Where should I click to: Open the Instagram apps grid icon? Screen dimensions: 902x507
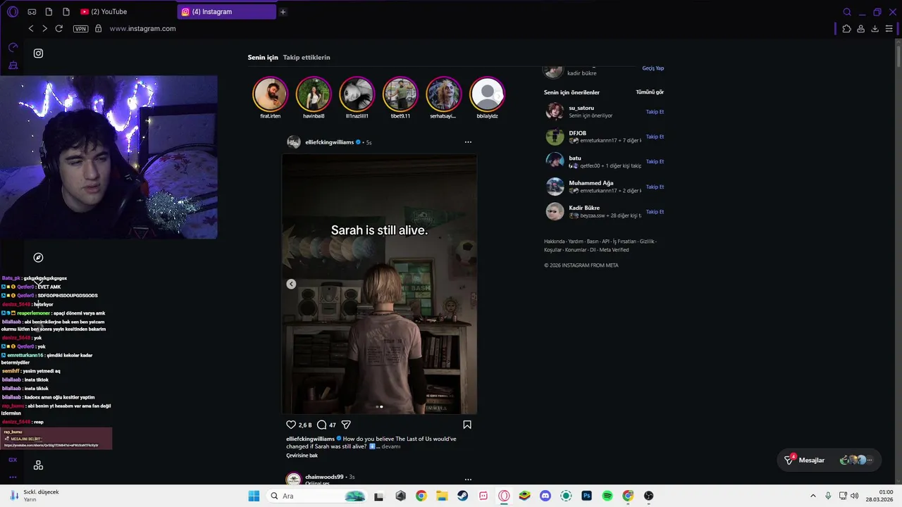pyautogui.click(x=38, y=465)
